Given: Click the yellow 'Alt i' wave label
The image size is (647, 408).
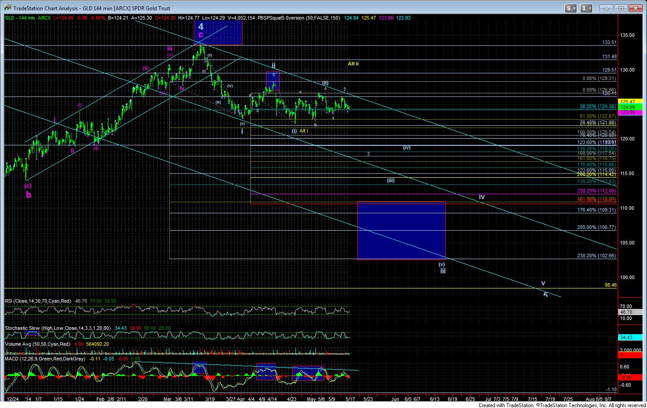Looking at the screenshot, I should 304,131.
